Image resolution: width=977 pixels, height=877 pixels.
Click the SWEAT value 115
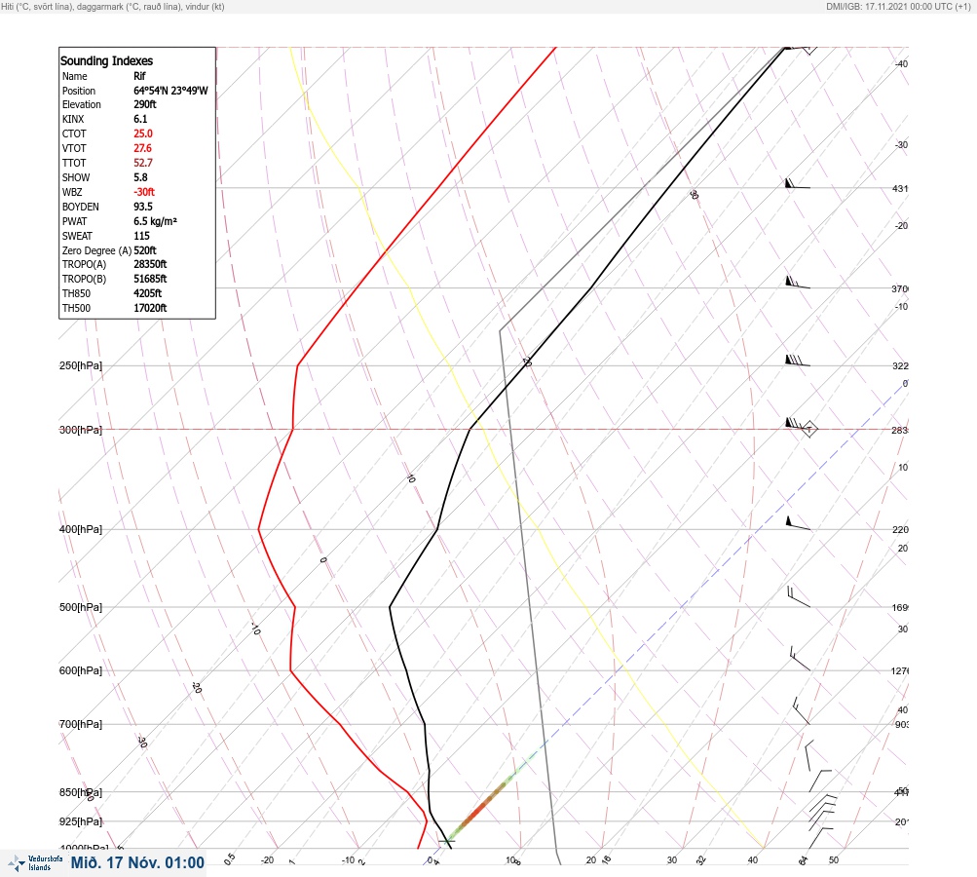[x=141, y=236]
